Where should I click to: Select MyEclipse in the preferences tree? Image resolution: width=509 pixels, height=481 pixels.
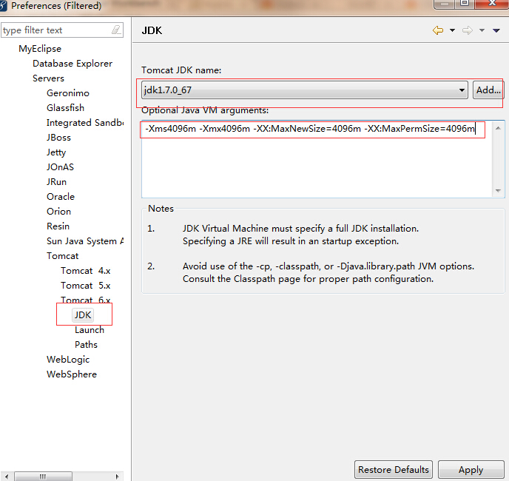tap(40, 49)
